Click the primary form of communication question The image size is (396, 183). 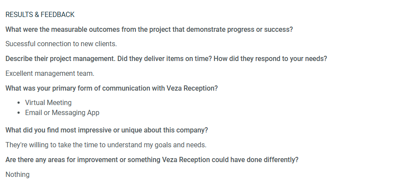click(111, 88)
